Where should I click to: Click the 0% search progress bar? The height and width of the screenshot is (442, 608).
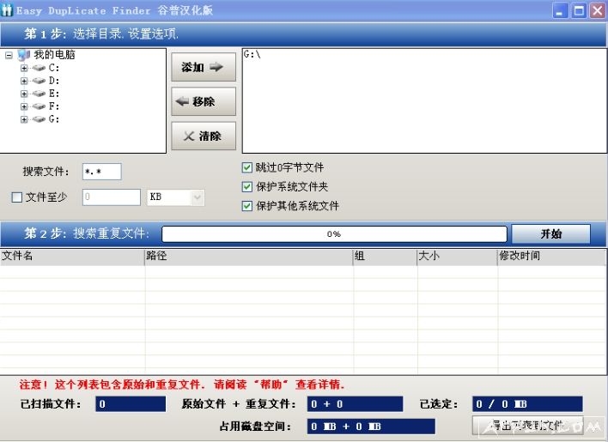coord(334,234)
